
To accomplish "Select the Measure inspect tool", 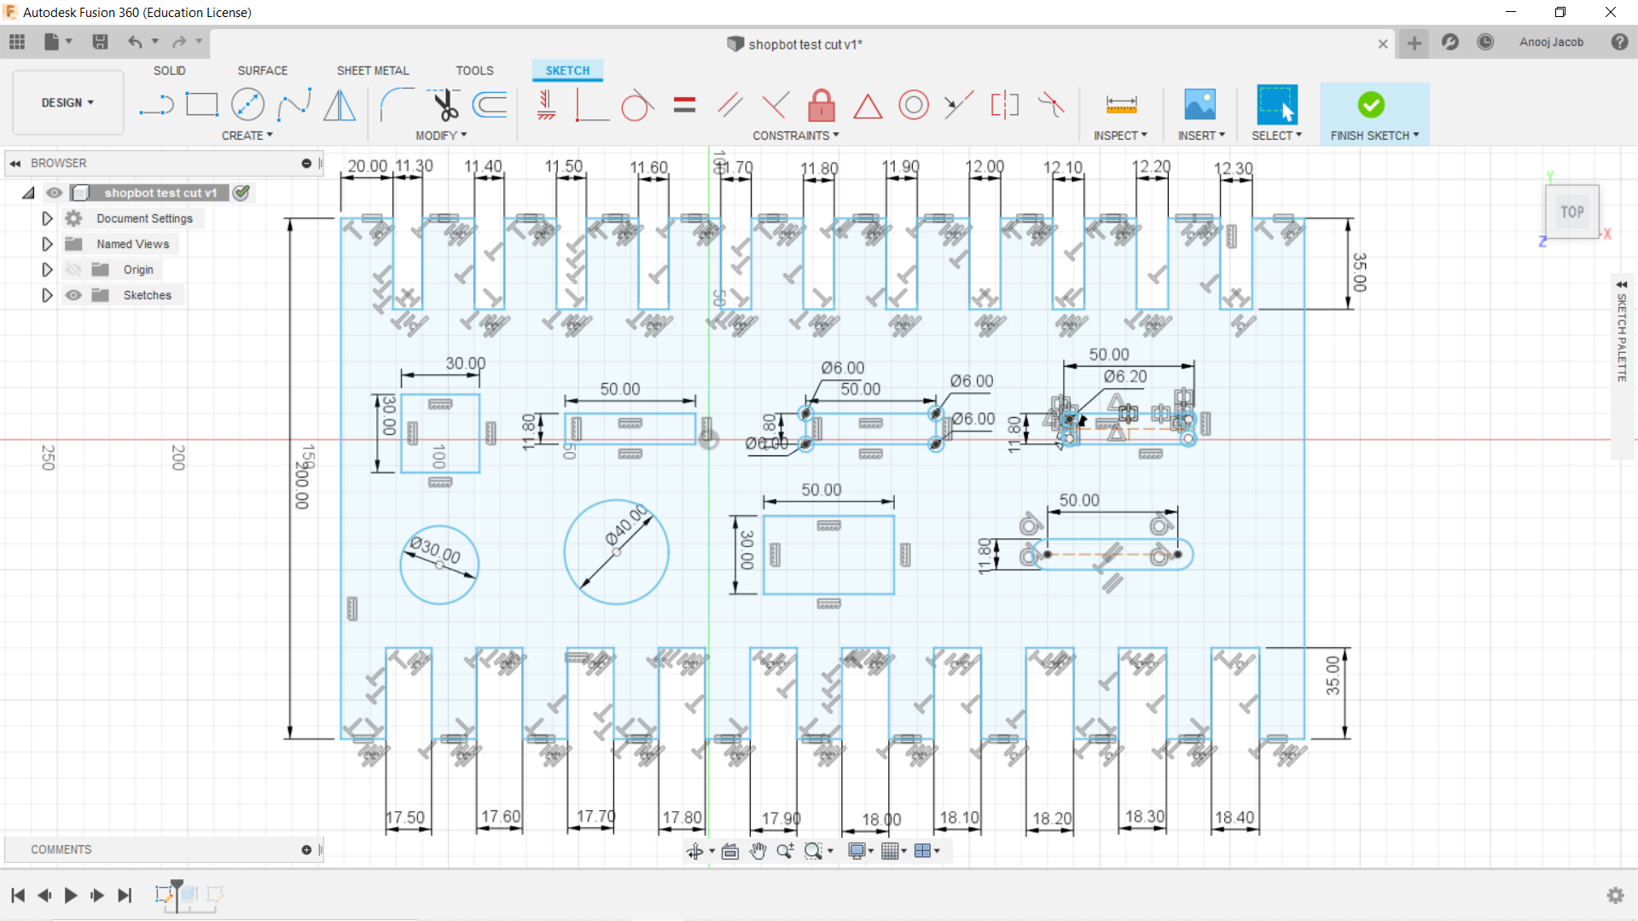I will coord(1121,105).
